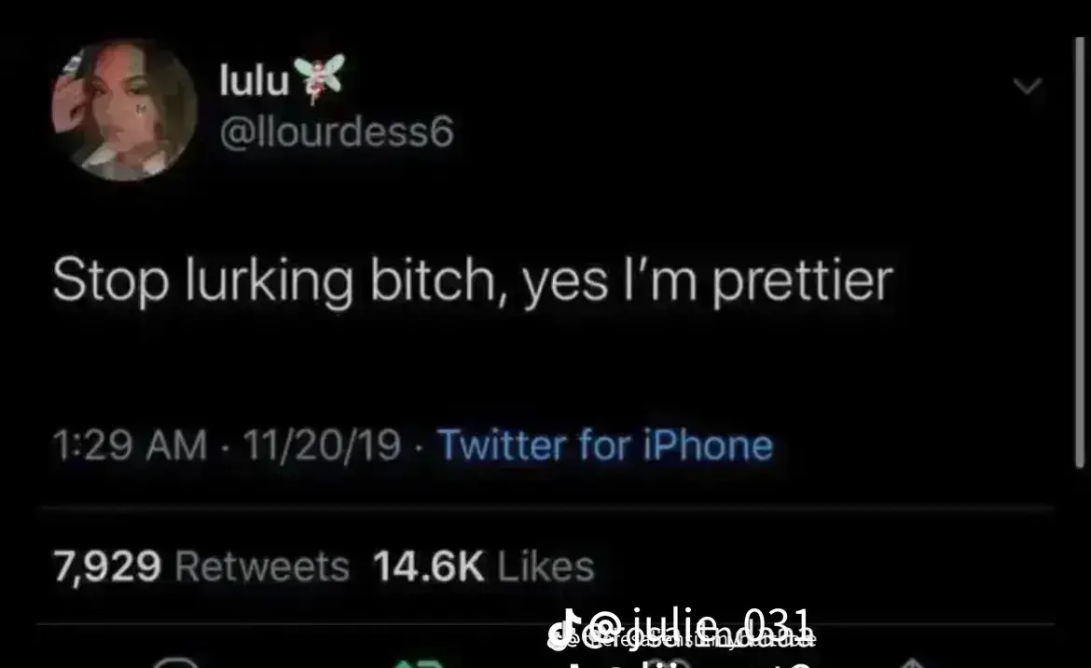Viewport: 1091px width, 668px height.
Task: Click the green retweet icon
Action: pyautogui.click(x=419, y=663)
